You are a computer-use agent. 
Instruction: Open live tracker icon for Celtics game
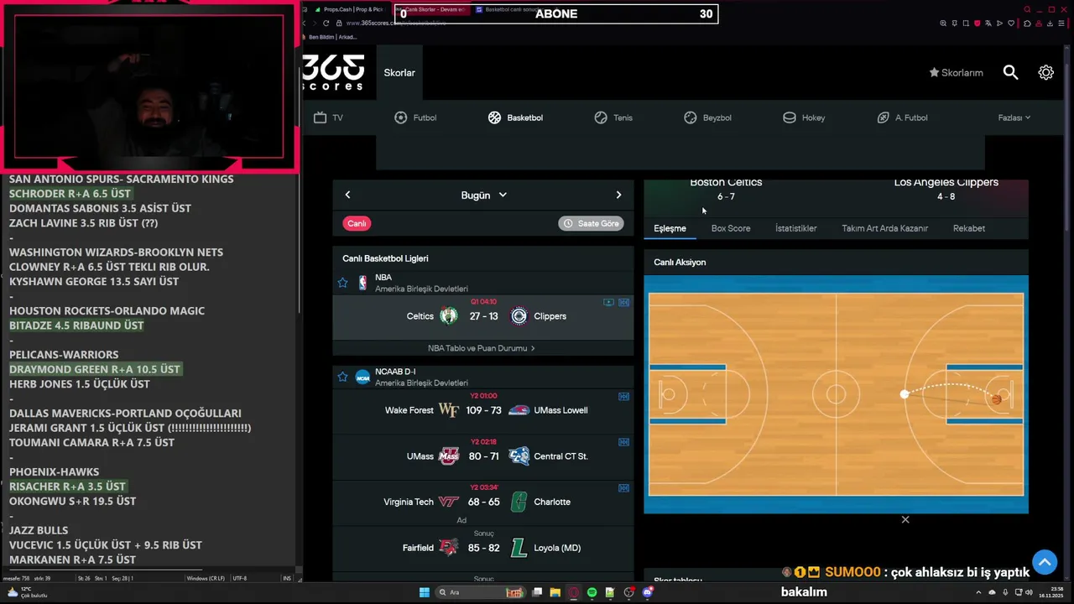[x=623, y=302]
